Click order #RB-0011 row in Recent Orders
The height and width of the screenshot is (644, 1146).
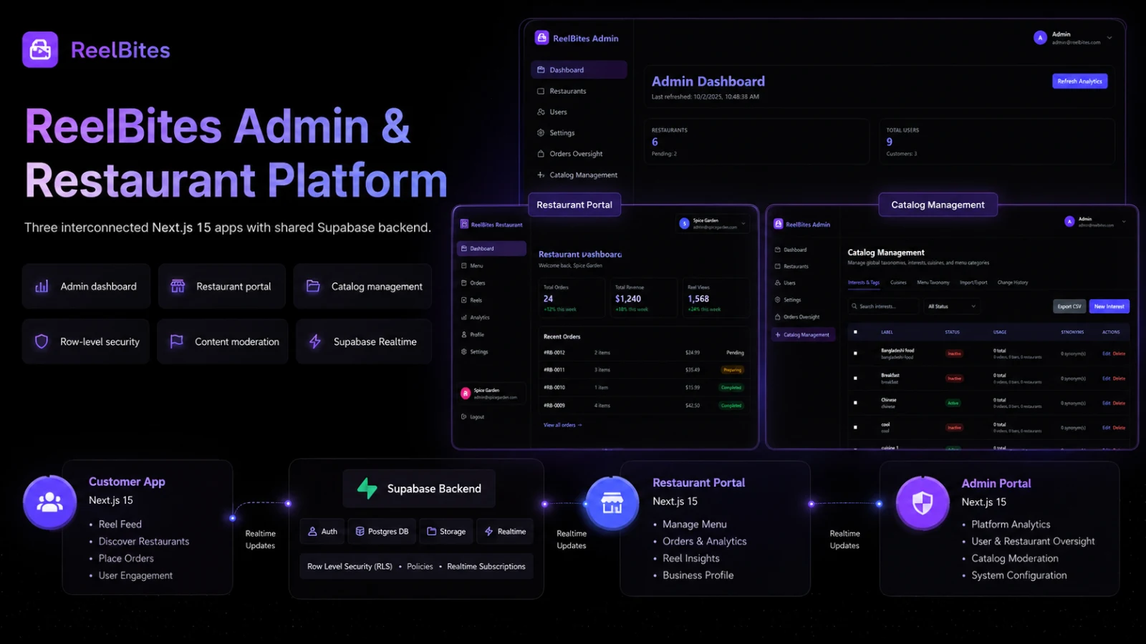[x=644, y=370]
